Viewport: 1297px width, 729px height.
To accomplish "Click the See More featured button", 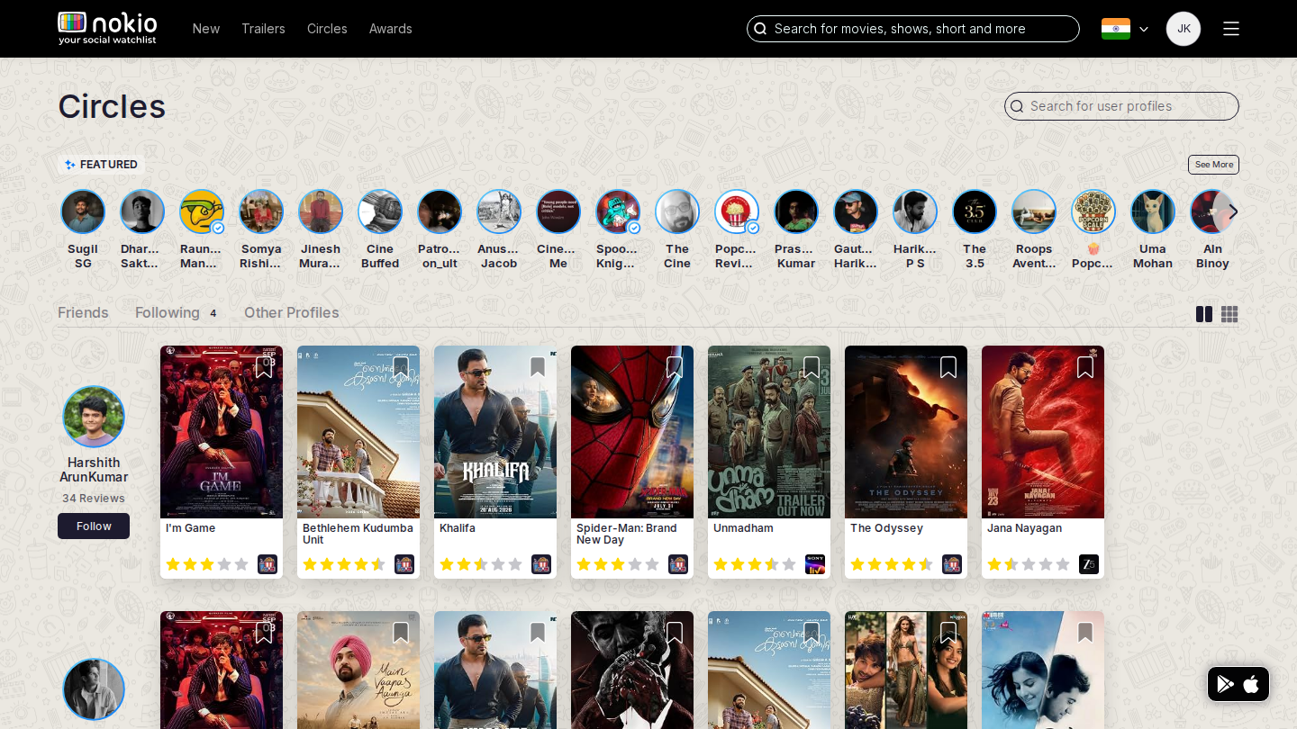I will click(x=1213, y=165).
